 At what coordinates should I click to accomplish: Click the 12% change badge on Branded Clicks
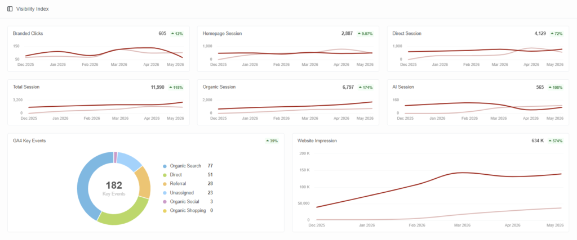[x=177, y=33]
